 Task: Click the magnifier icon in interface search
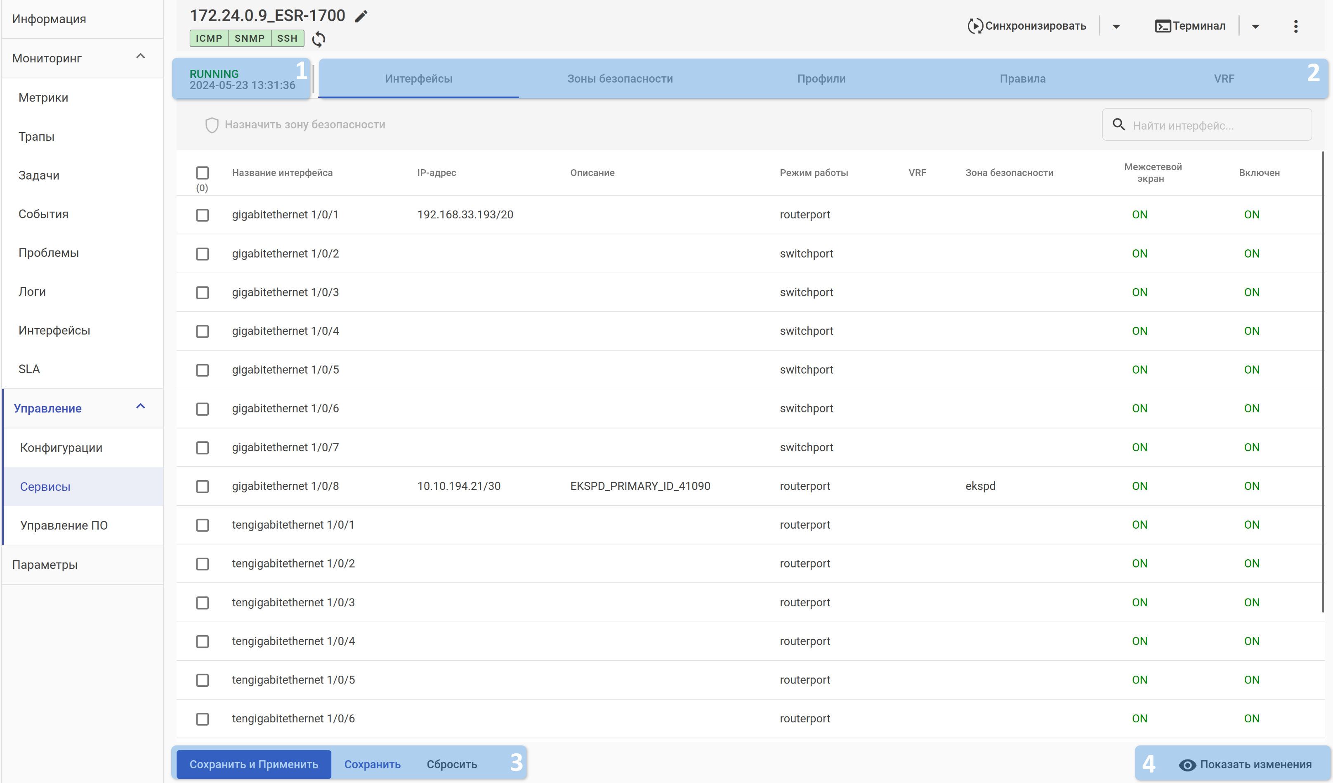(x=1118, y=125)
